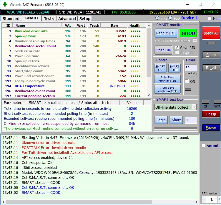221x205 pixels.
Task: Click the 1953525168 LBA capacity field
Action: tap(172, 12)
